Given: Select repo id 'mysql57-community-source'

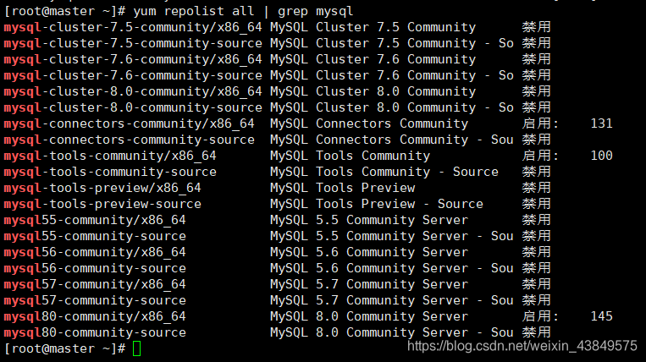Looking at the screenshot, I should point(95,300).
